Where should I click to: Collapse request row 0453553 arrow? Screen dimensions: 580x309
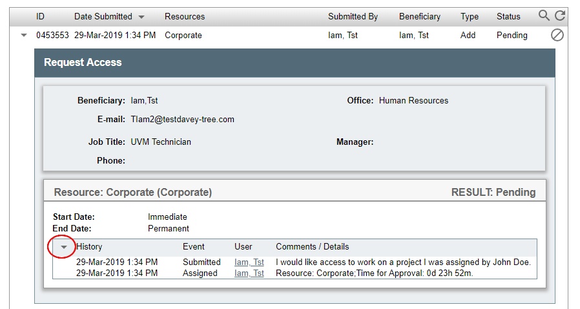24,36
